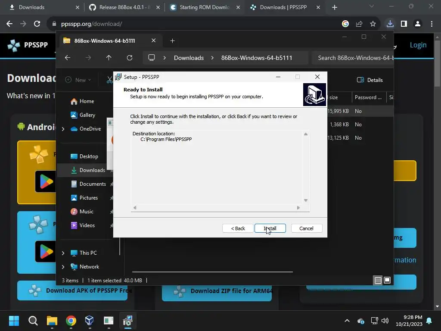Screen dimensions: 441x331
Task: Open Chrome from the taskbar
Action: pos(71,321)
